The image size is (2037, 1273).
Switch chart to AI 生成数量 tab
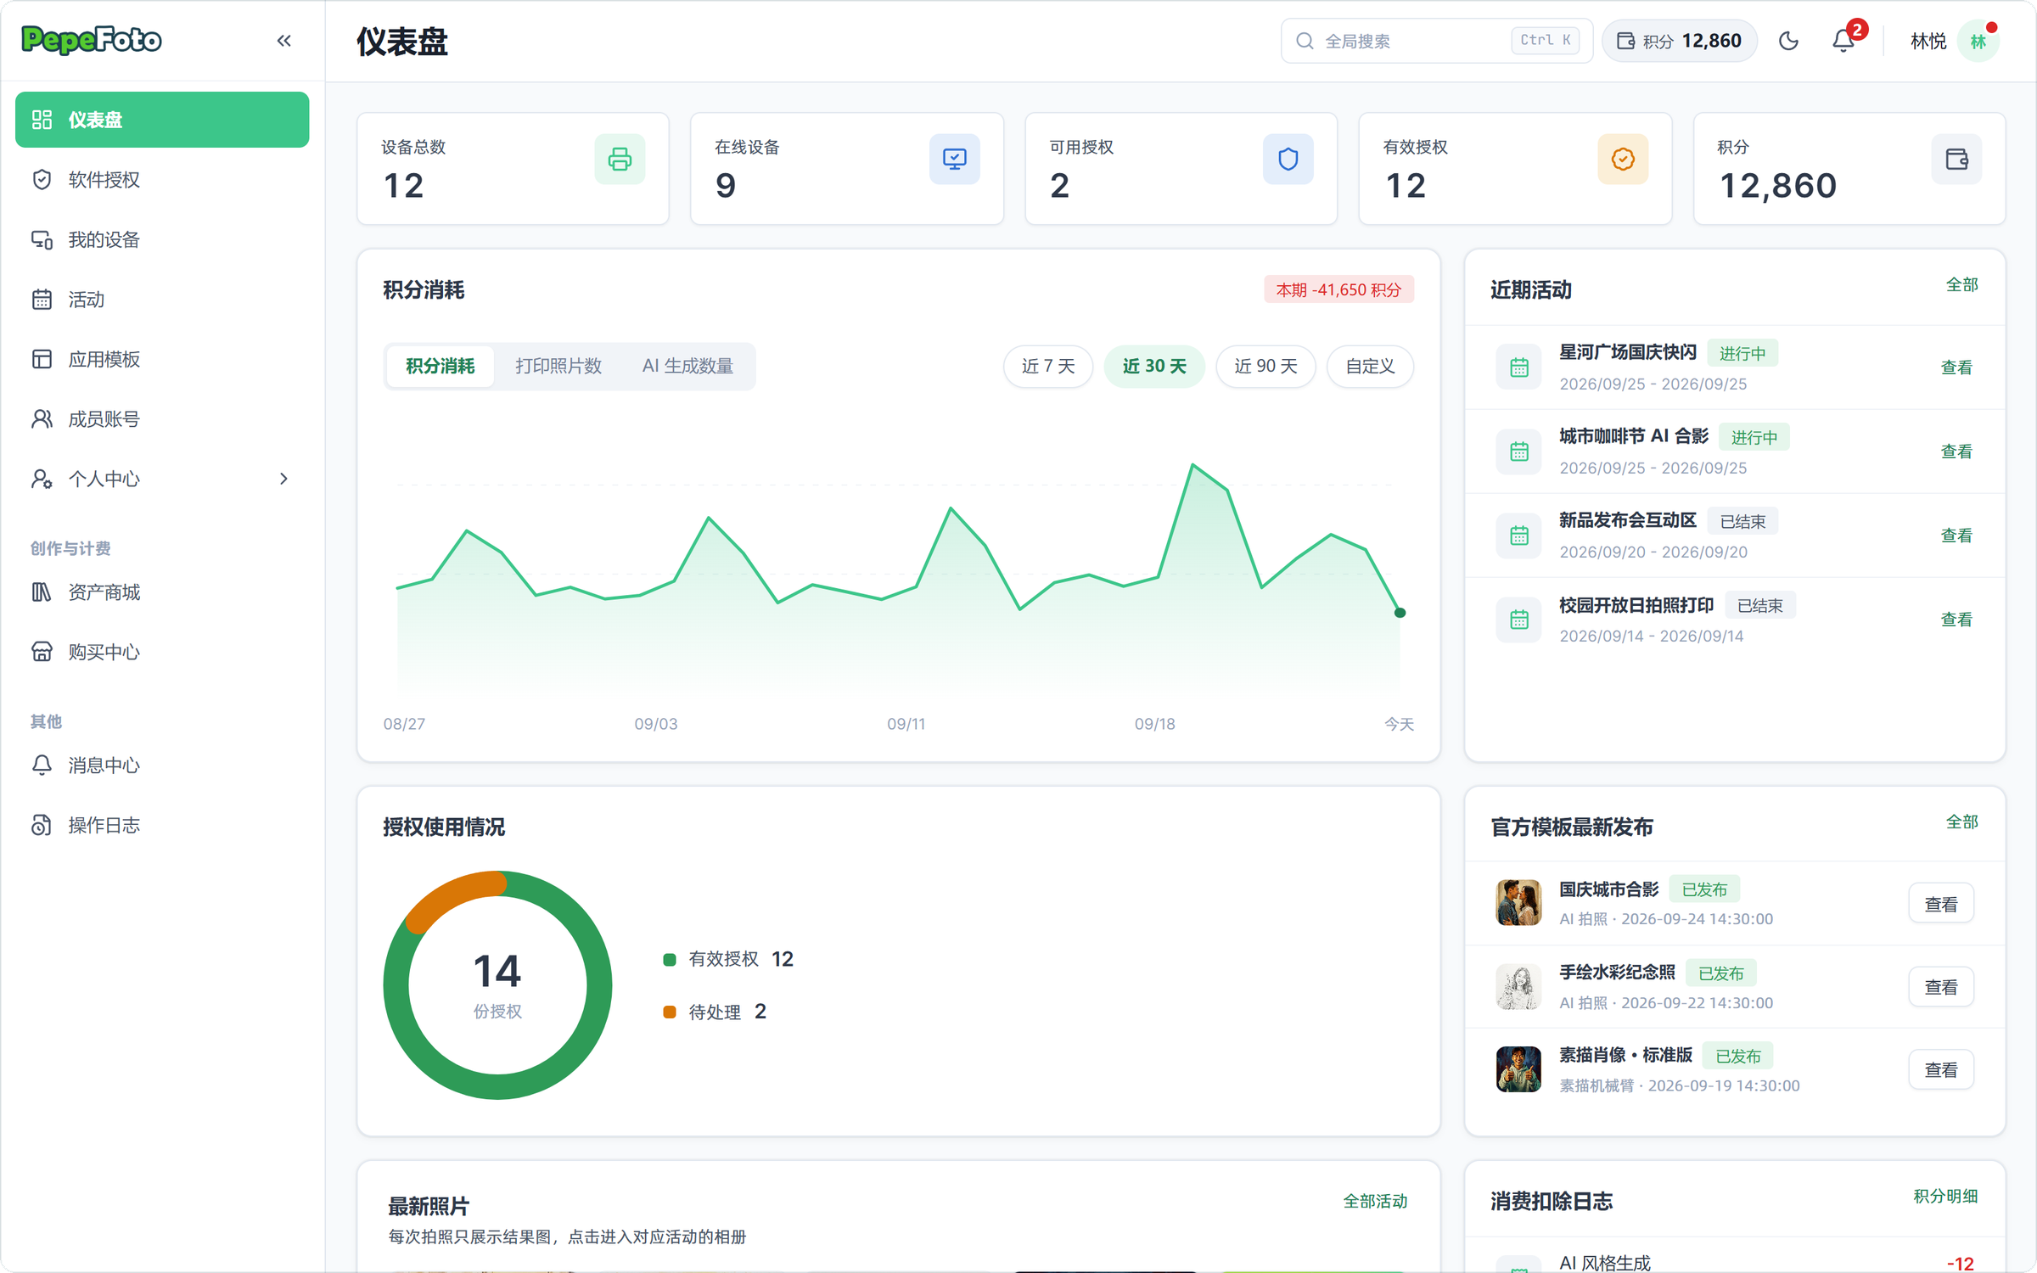tap(687, 366)
